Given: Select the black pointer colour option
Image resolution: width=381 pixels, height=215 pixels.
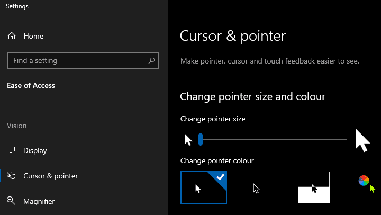Looking at the screenshot, I should 256,188.
